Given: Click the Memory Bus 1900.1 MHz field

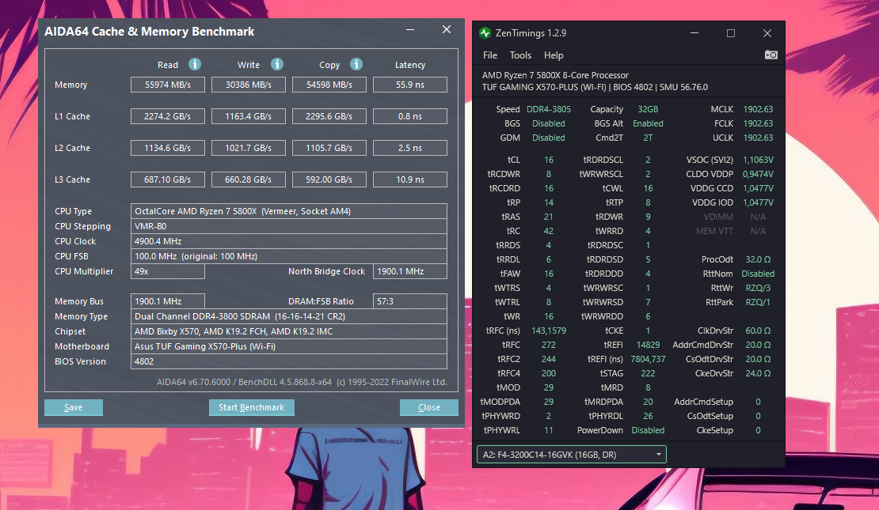Looking at the screenshot, I should pyautogui.click(x=168, y=301).
